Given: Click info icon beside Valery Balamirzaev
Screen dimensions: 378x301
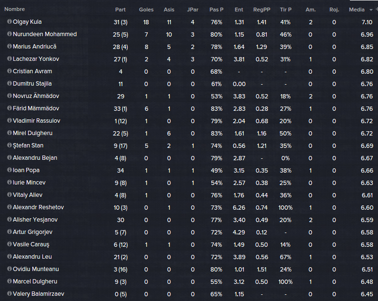Looking at the screenshot, I should (x=10, y=293).
